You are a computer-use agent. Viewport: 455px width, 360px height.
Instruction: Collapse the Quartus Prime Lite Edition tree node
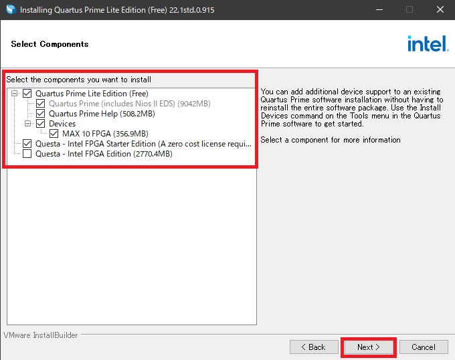coord(15,94)
